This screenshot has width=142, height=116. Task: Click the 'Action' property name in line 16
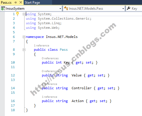point(78,101)
